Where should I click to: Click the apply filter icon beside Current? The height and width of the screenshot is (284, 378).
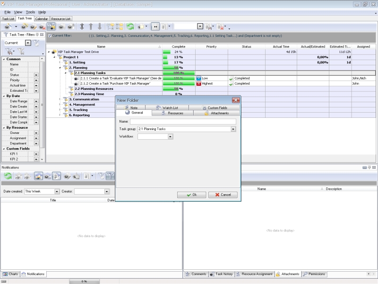(36, 43)
